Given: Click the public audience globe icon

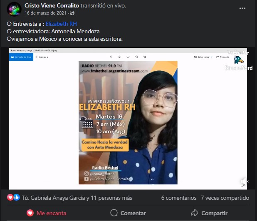Looking at the screenshot, I should click(72, 13).
